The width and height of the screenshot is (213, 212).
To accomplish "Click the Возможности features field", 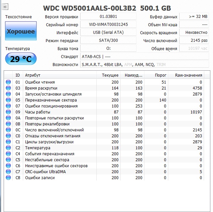I will coord(144,64).
